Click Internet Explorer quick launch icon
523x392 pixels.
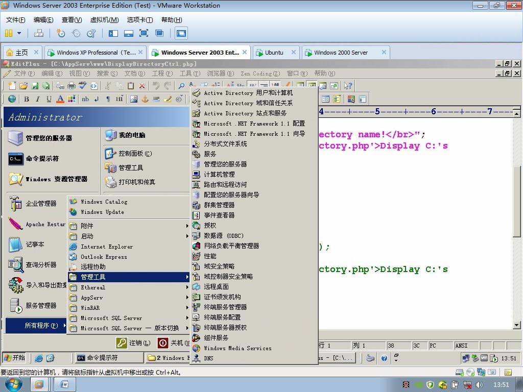pos(39,358)
